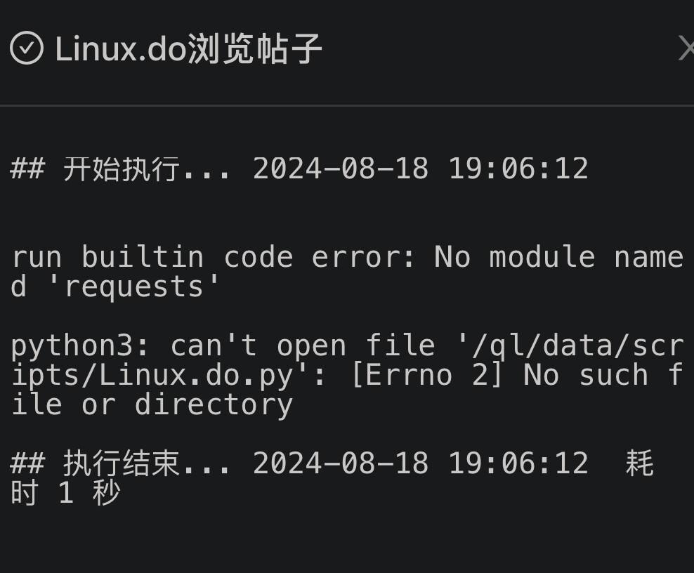
Task: Click the '时 1 秒' duration text
Action: pyautogui.click(x=65, y=493)
